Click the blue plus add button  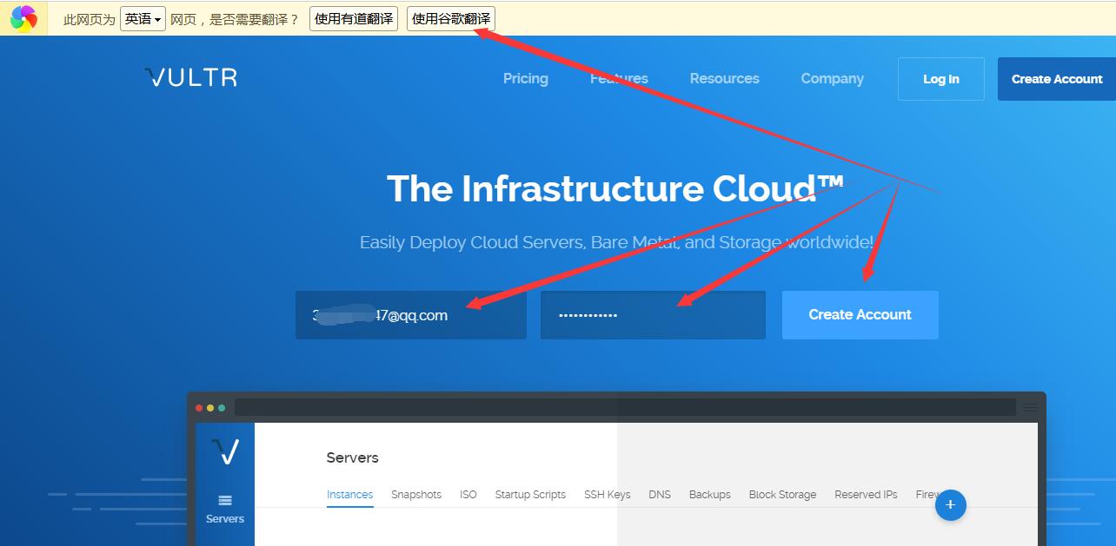point(950,504)
